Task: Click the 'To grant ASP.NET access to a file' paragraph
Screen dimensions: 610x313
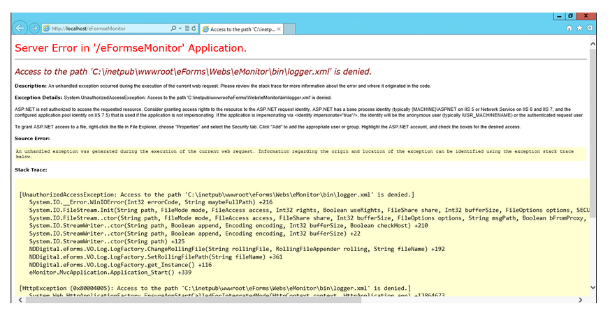Action: click(x=268, y=127)
